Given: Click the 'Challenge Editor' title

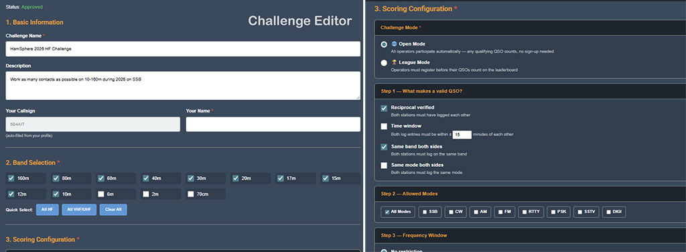Looking at the screenshot, I should [299, 21].
